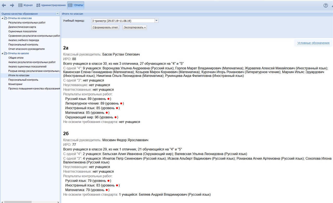This screenshot has height=203, width=333.
Task: Select Сравнение результатов контрольных работ
Action: 34,36
